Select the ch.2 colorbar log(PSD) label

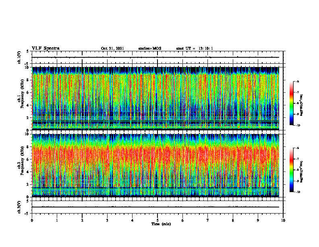(x=302, y=171)
